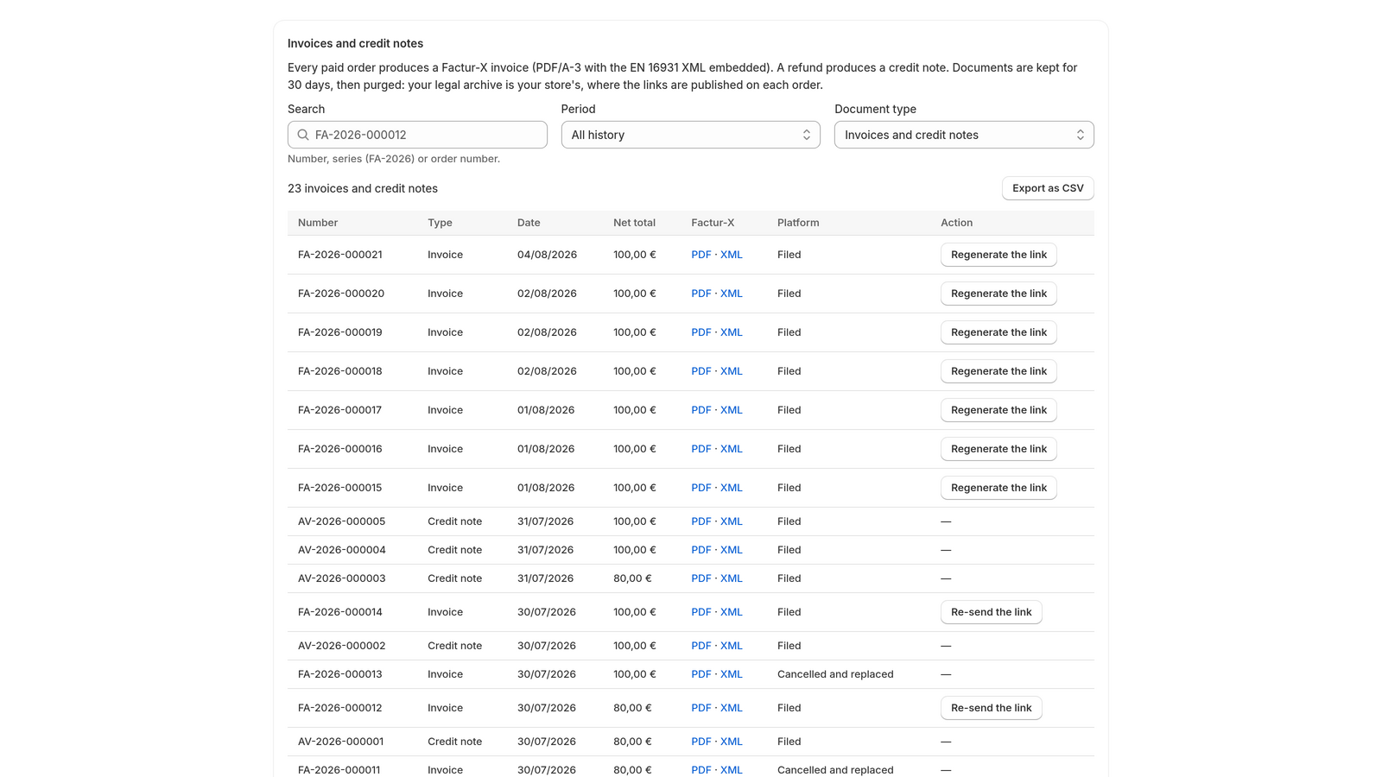This screenshot has width=1382, height=777.
Task: Open the PDF of credit note AV-2026-000003
Action: click(701, 578)
